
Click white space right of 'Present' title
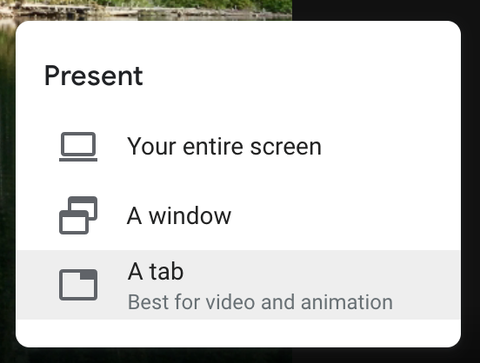300,76
